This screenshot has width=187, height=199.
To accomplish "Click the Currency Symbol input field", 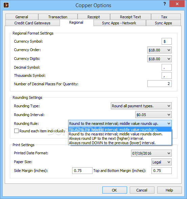I will coord(167,41).
